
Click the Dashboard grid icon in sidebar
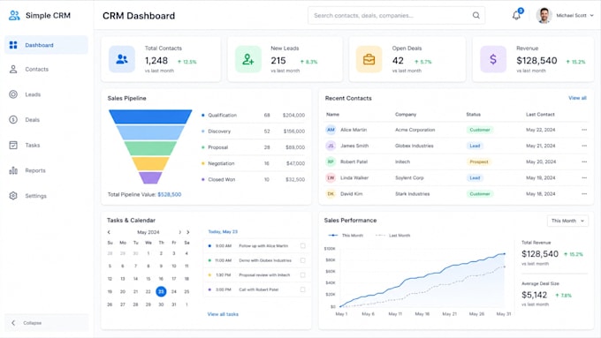click(13, 45)
